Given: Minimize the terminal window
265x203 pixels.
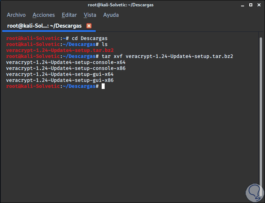Looking at the screenshot, I should coord(242,5).
